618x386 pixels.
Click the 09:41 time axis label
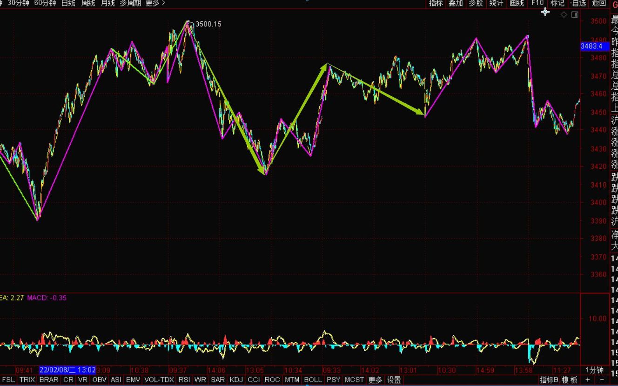point(24,370)
